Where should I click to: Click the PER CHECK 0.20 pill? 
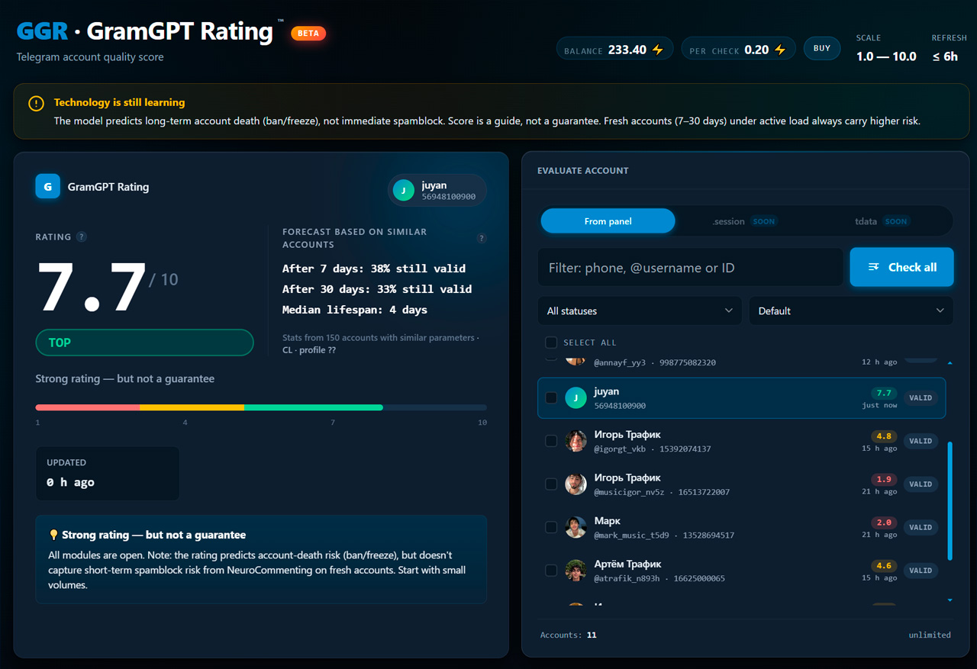(738, 50)
